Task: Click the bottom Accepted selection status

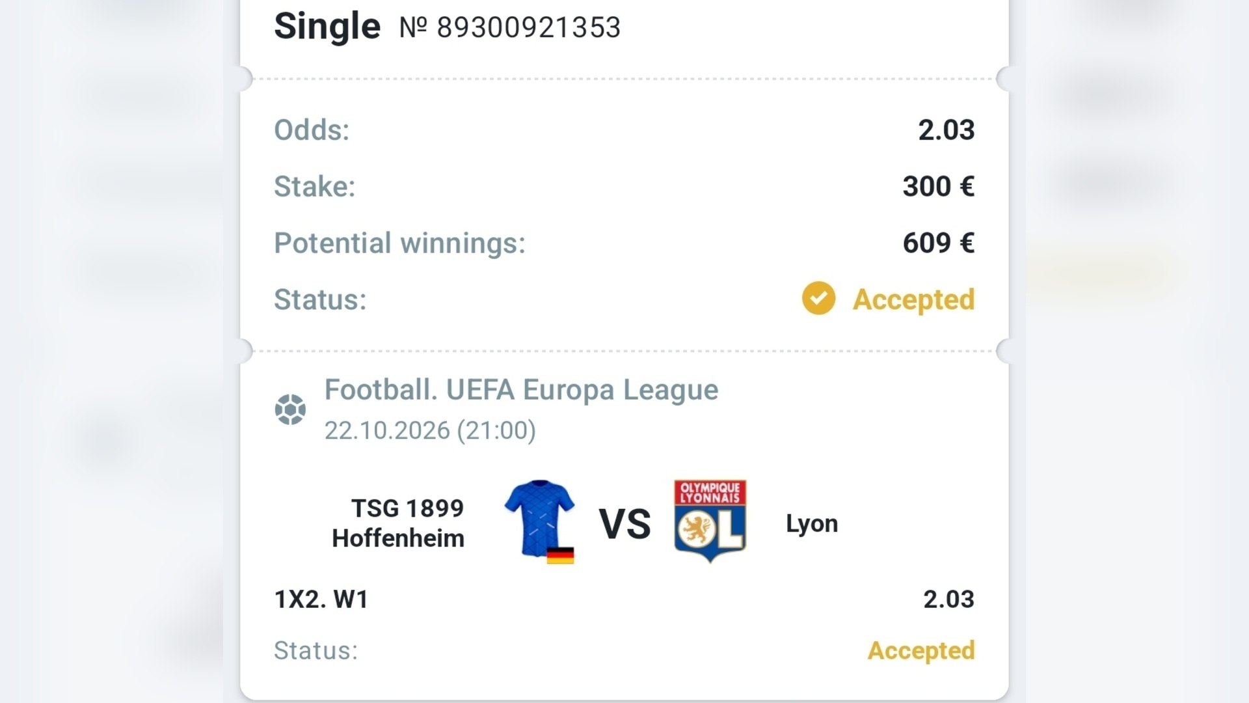Action: (x=921, y=650)
